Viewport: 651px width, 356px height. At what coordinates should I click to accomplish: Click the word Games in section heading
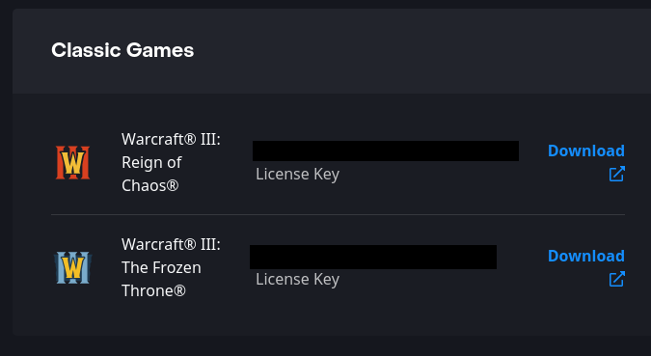pos(160,50)
